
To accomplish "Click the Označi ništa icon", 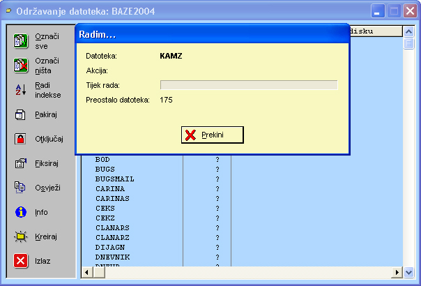I will point(21,66).
